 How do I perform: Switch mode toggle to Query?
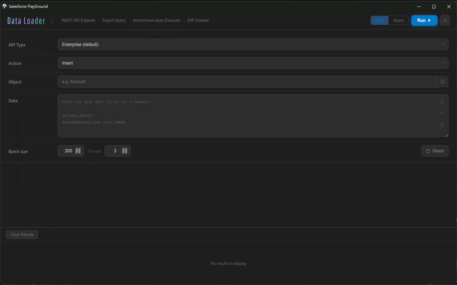point(398,20)
